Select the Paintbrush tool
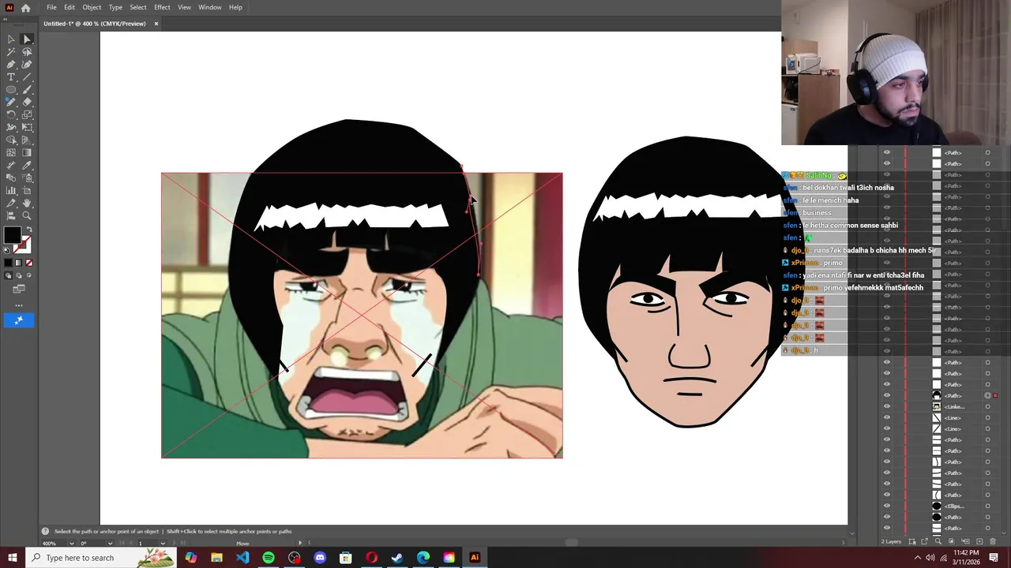 27,89
